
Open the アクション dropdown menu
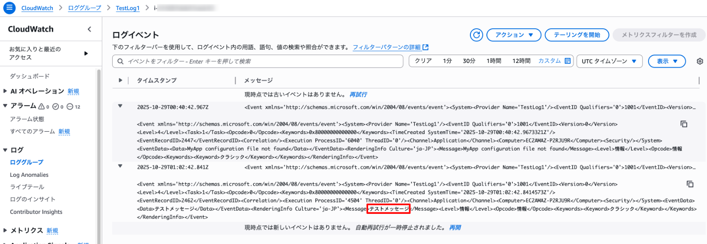514,35
